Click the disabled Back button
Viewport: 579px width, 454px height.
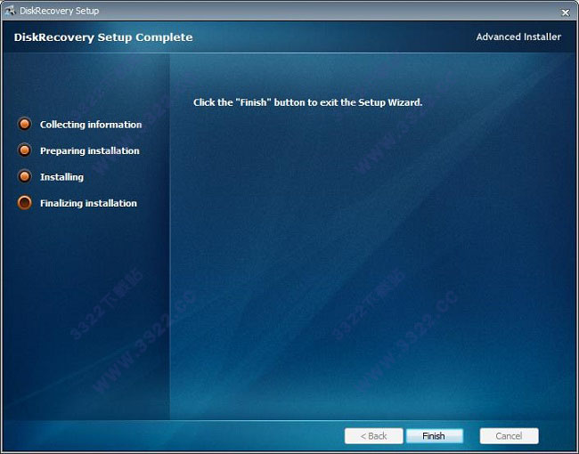(374, 436)
